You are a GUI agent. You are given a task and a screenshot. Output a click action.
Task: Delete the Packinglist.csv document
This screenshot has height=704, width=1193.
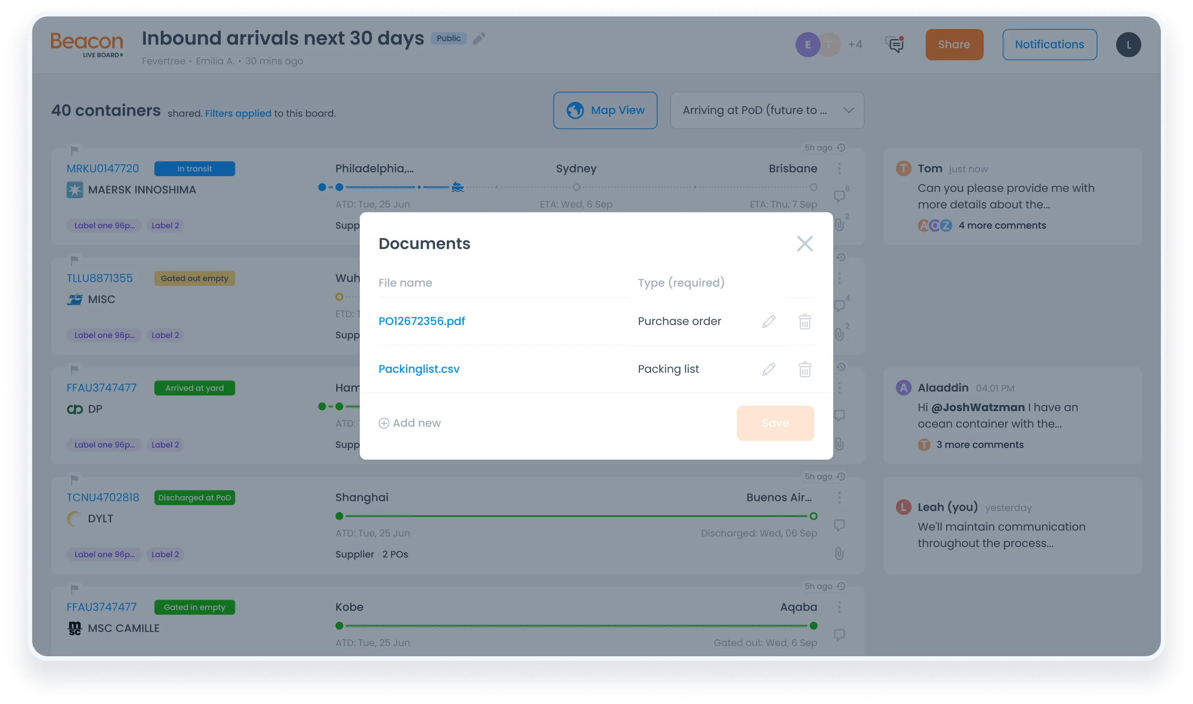805,369
